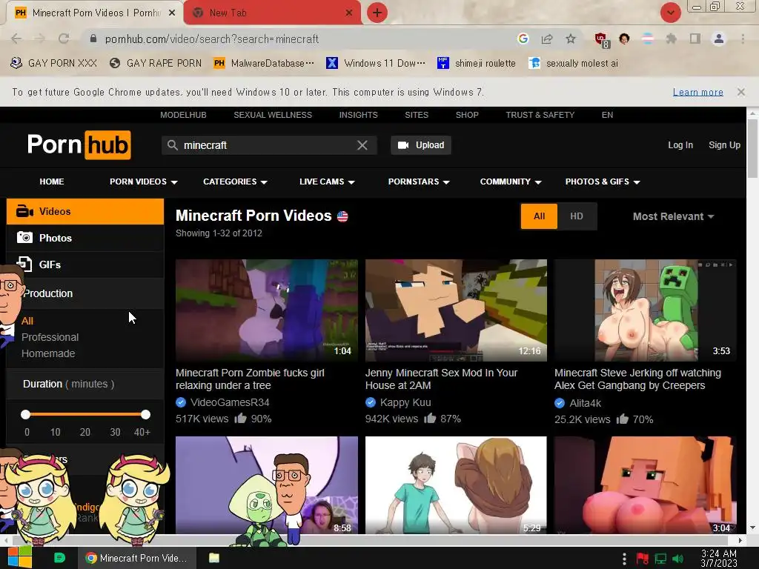Open the tab search dropdown arrow

pyautogui.click(x=670, y=13)
